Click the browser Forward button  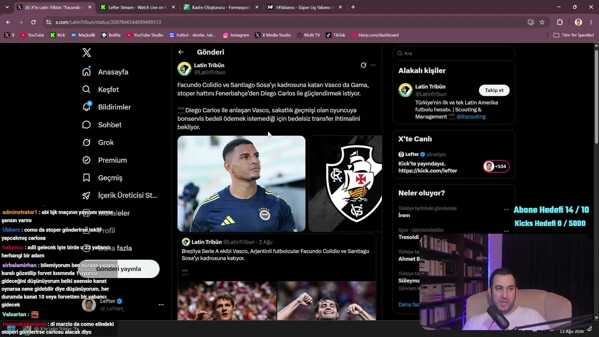[21, 22]
